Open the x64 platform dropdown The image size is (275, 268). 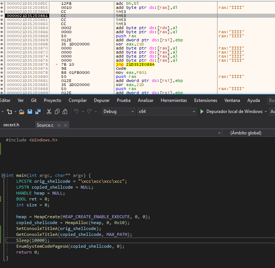[x=167, y=111]
